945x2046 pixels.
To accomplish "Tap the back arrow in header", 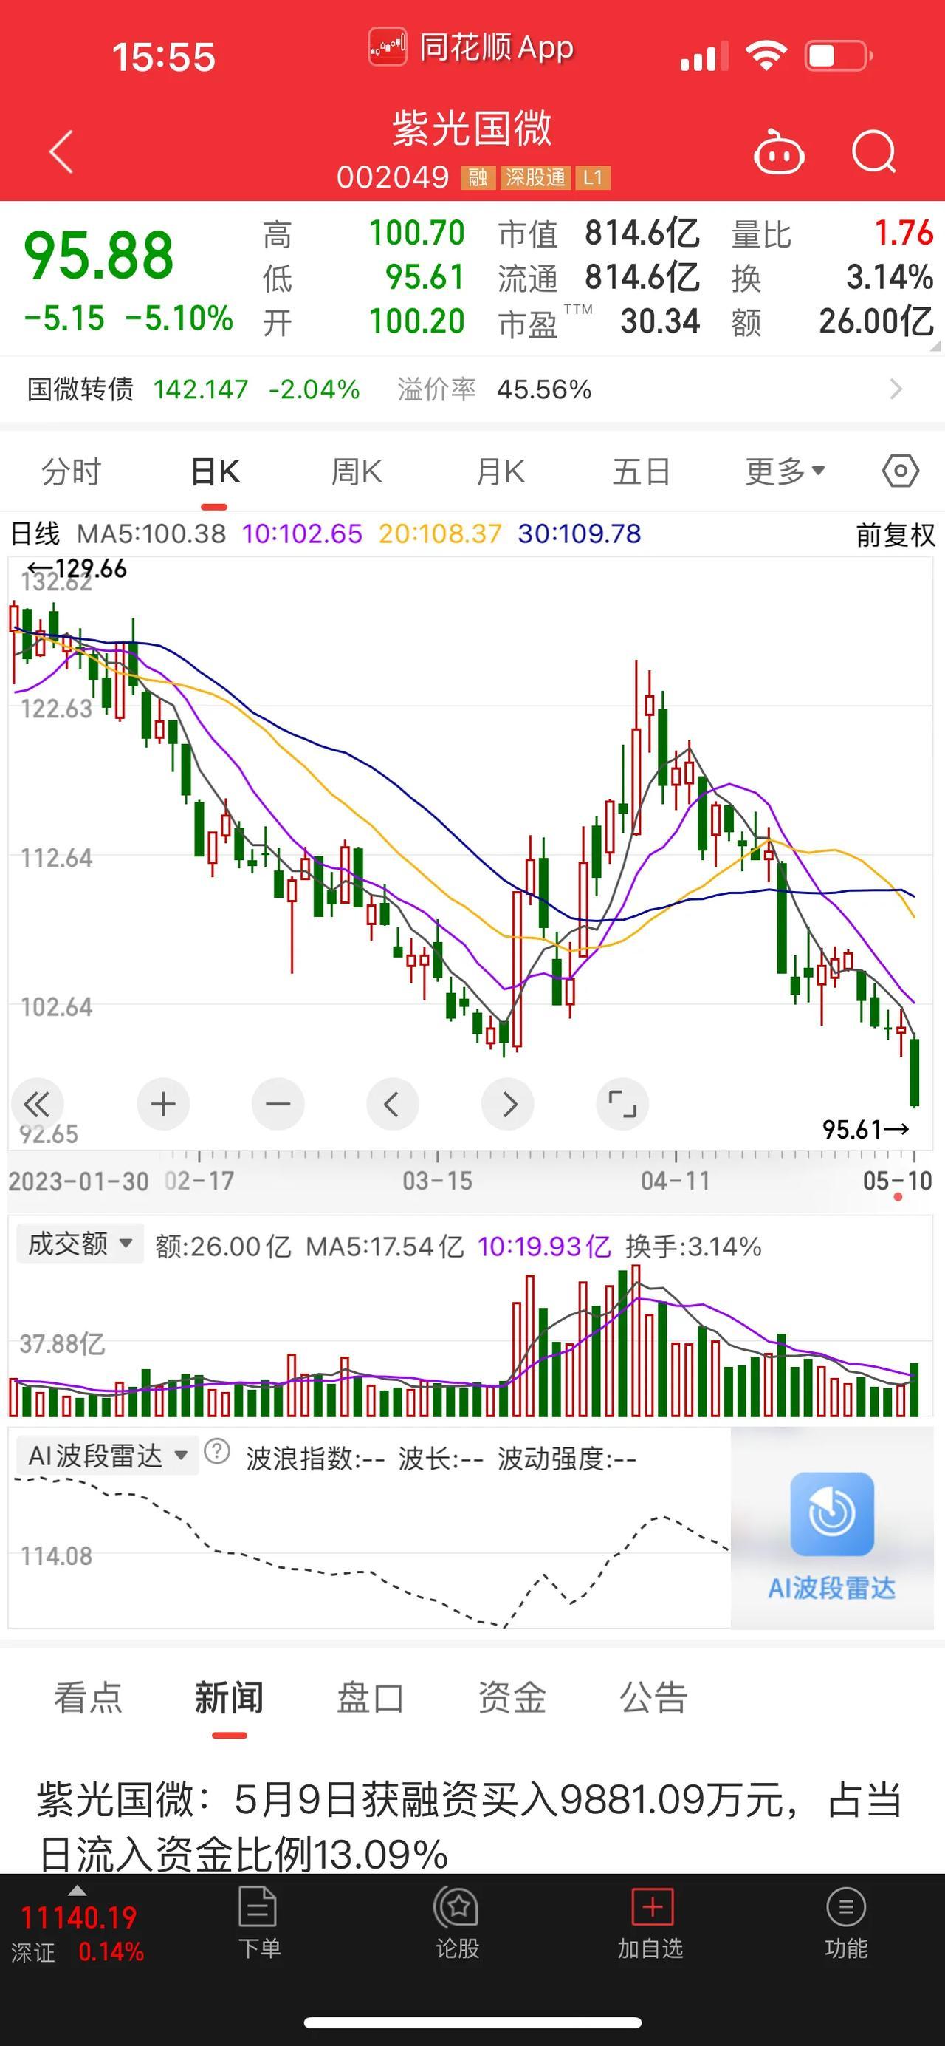I will 61,151.
